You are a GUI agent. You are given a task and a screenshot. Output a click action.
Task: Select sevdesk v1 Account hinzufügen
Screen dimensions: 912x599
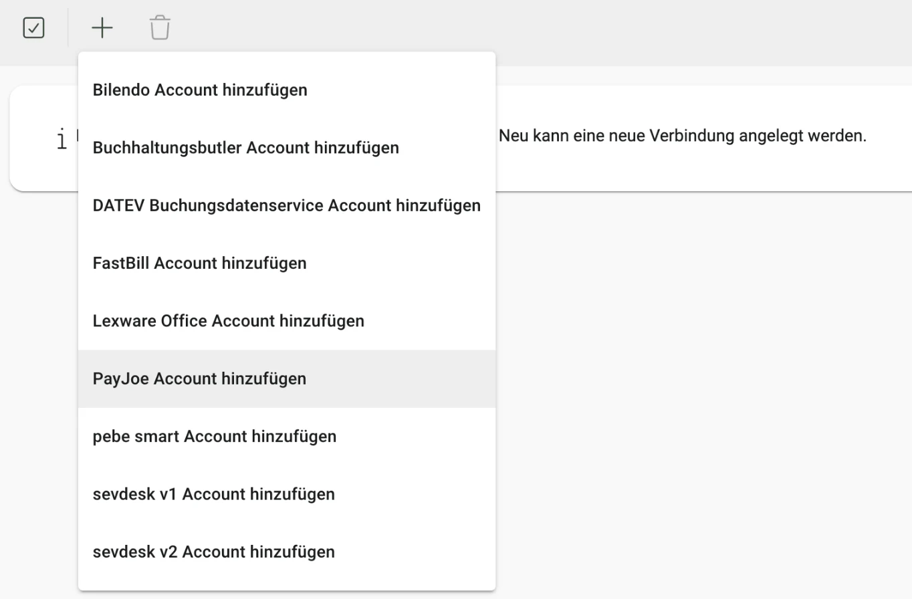click(287, 495)
